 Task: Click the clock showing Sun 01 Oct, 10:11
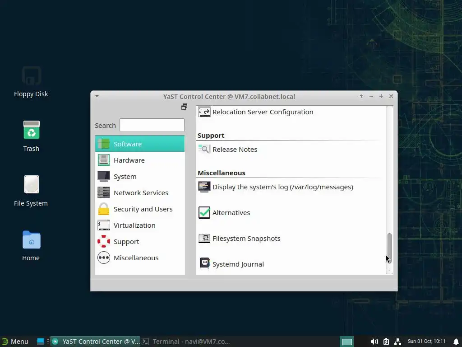(426, 342)
